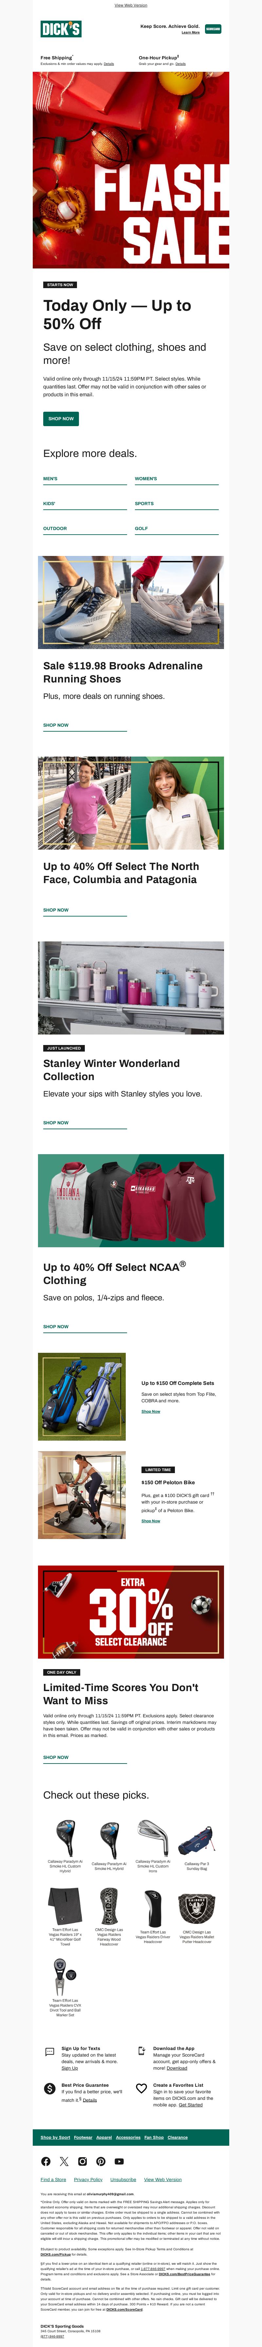Open the YouTube icon in the footer
Viewport: 262px width, 2347px height.
119,2161
